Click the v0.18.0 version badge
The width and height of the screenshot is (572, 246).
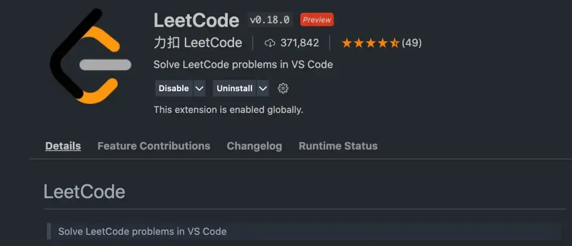coord(270,20)
